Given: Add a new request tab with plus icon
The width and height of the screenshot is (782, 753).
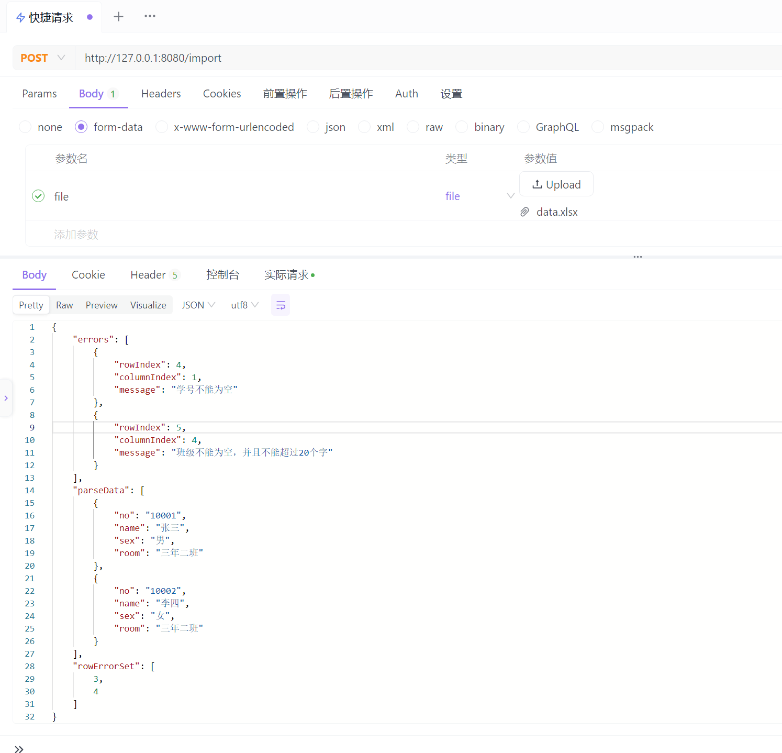Looking at the screenshot, I should tap(119, 17).
